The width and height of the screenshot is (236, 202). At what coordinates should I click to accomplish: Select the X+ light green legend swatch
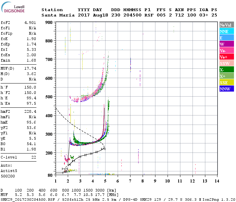click(x=227, y=76)
